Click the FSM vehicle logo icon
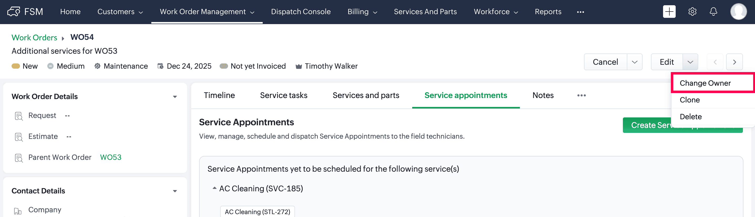This screenshot has height=217, width=755. [13, 12]
